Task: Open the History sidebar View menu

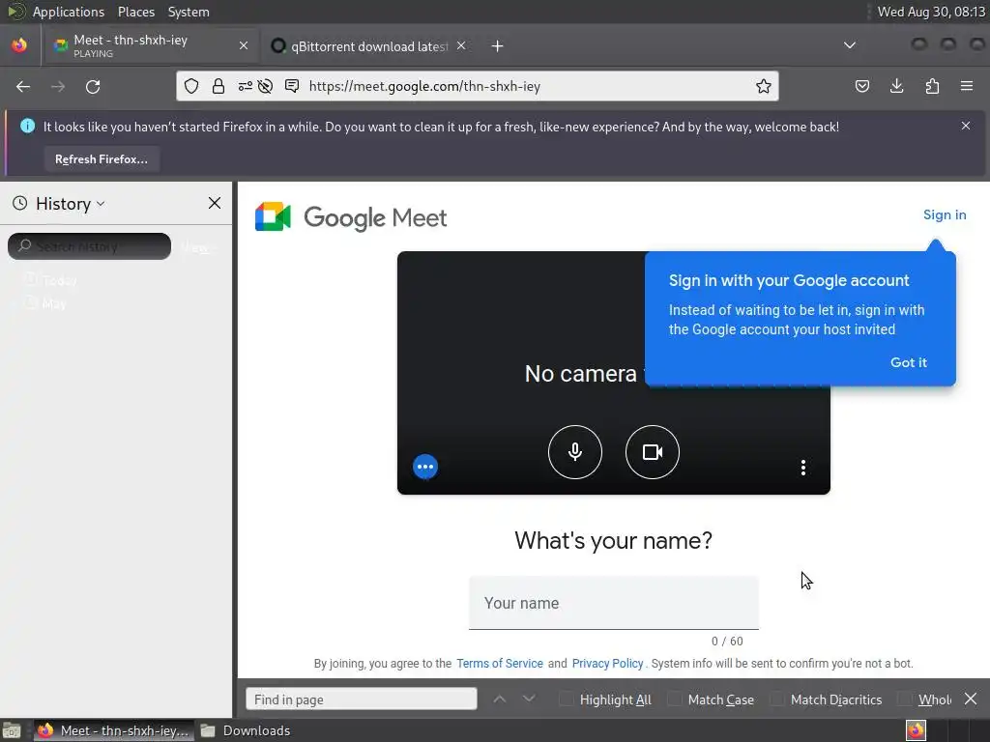Action: click(x=196, y=247)
